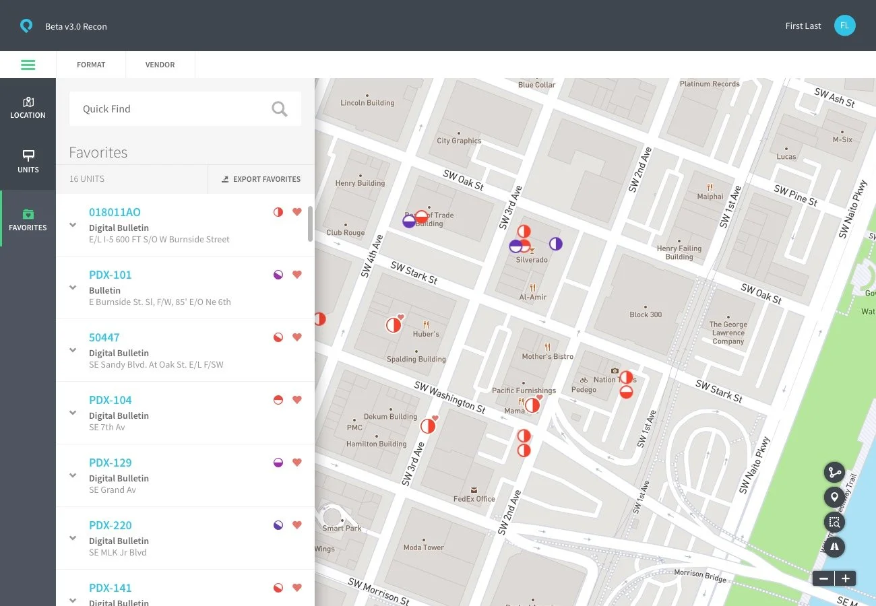This screenshot has height=606, width=876.
Task: Open unit link PDX-104
Action: click(111, 400)
